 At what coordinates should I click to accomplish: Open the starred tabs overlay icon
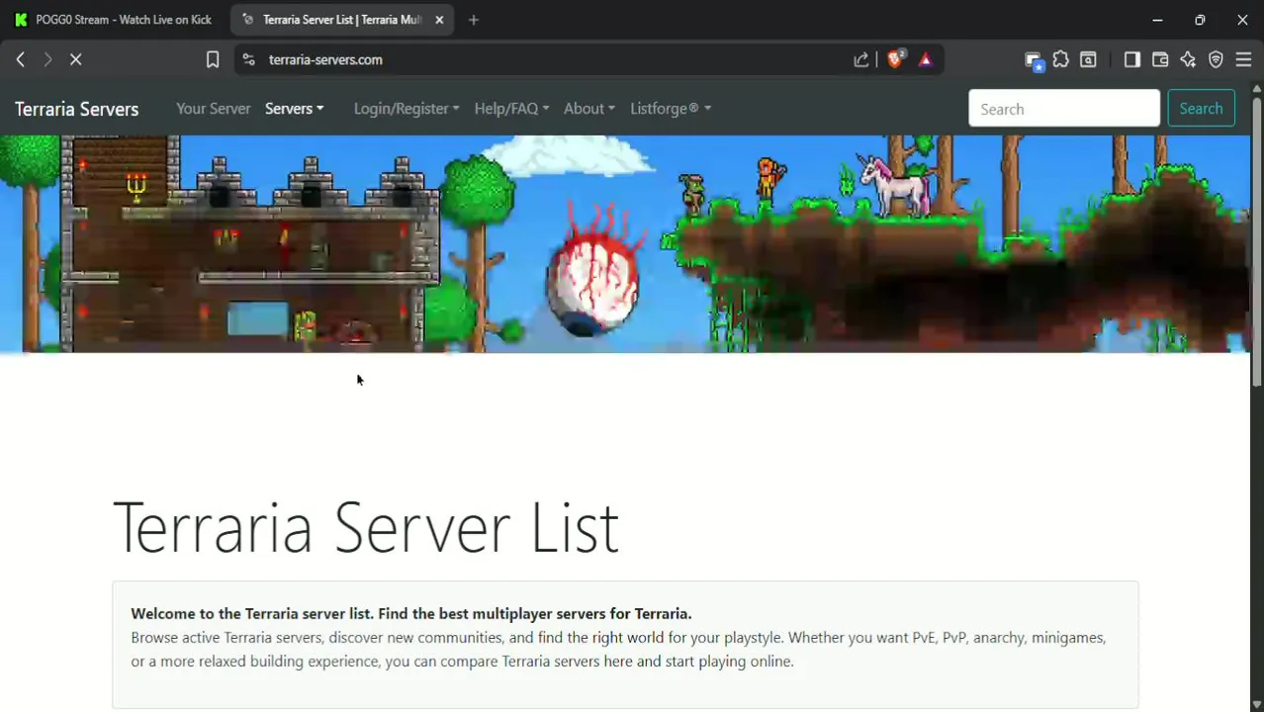pyautogui.click(x=1034, y=60)
